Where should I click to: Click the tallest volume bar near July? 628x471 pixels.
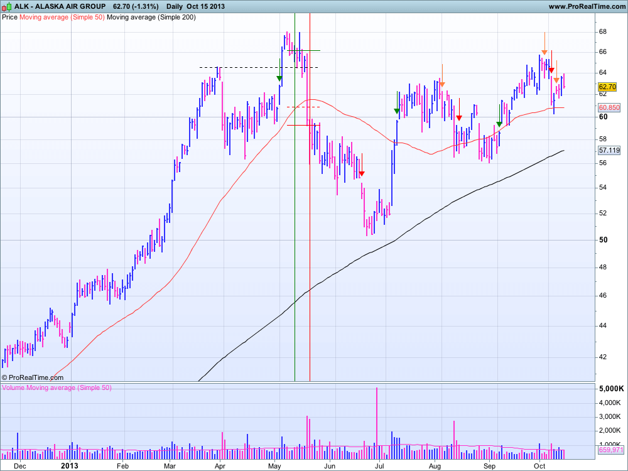coord(377,423)
